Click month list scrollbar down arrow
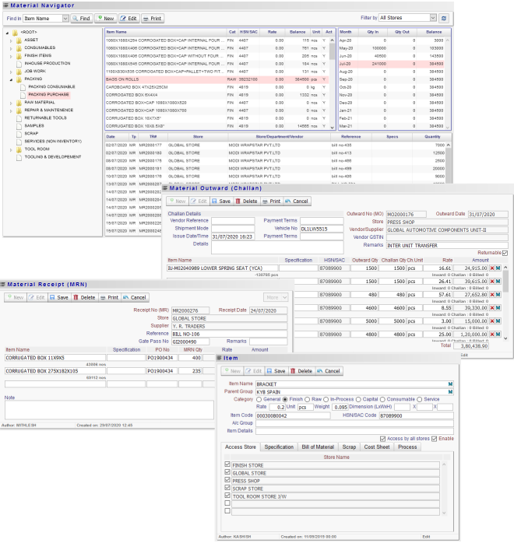Screen dimensions: 514x543 [448, 127]
